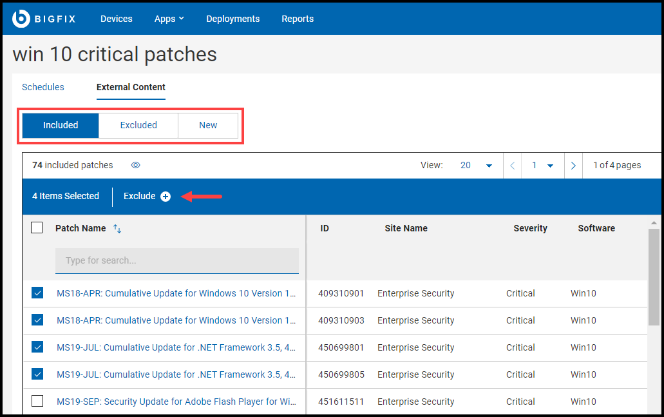Open the Apps menu chevron icon
This screenshot has width=664, height=417.
click(x=182, y=19)
